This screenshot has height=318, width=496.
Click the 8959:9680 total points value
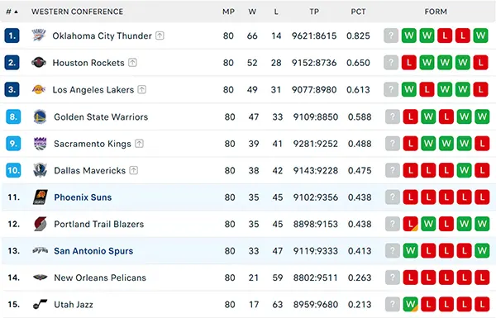[316, 305]
